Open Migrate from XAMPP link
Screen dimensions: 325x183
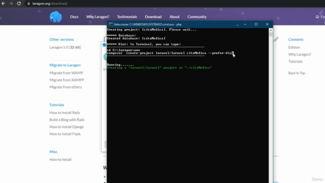(67, 80)
